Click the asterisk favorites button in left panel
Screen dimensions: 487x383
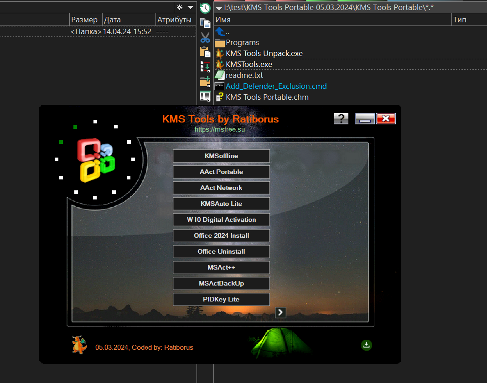180,7
